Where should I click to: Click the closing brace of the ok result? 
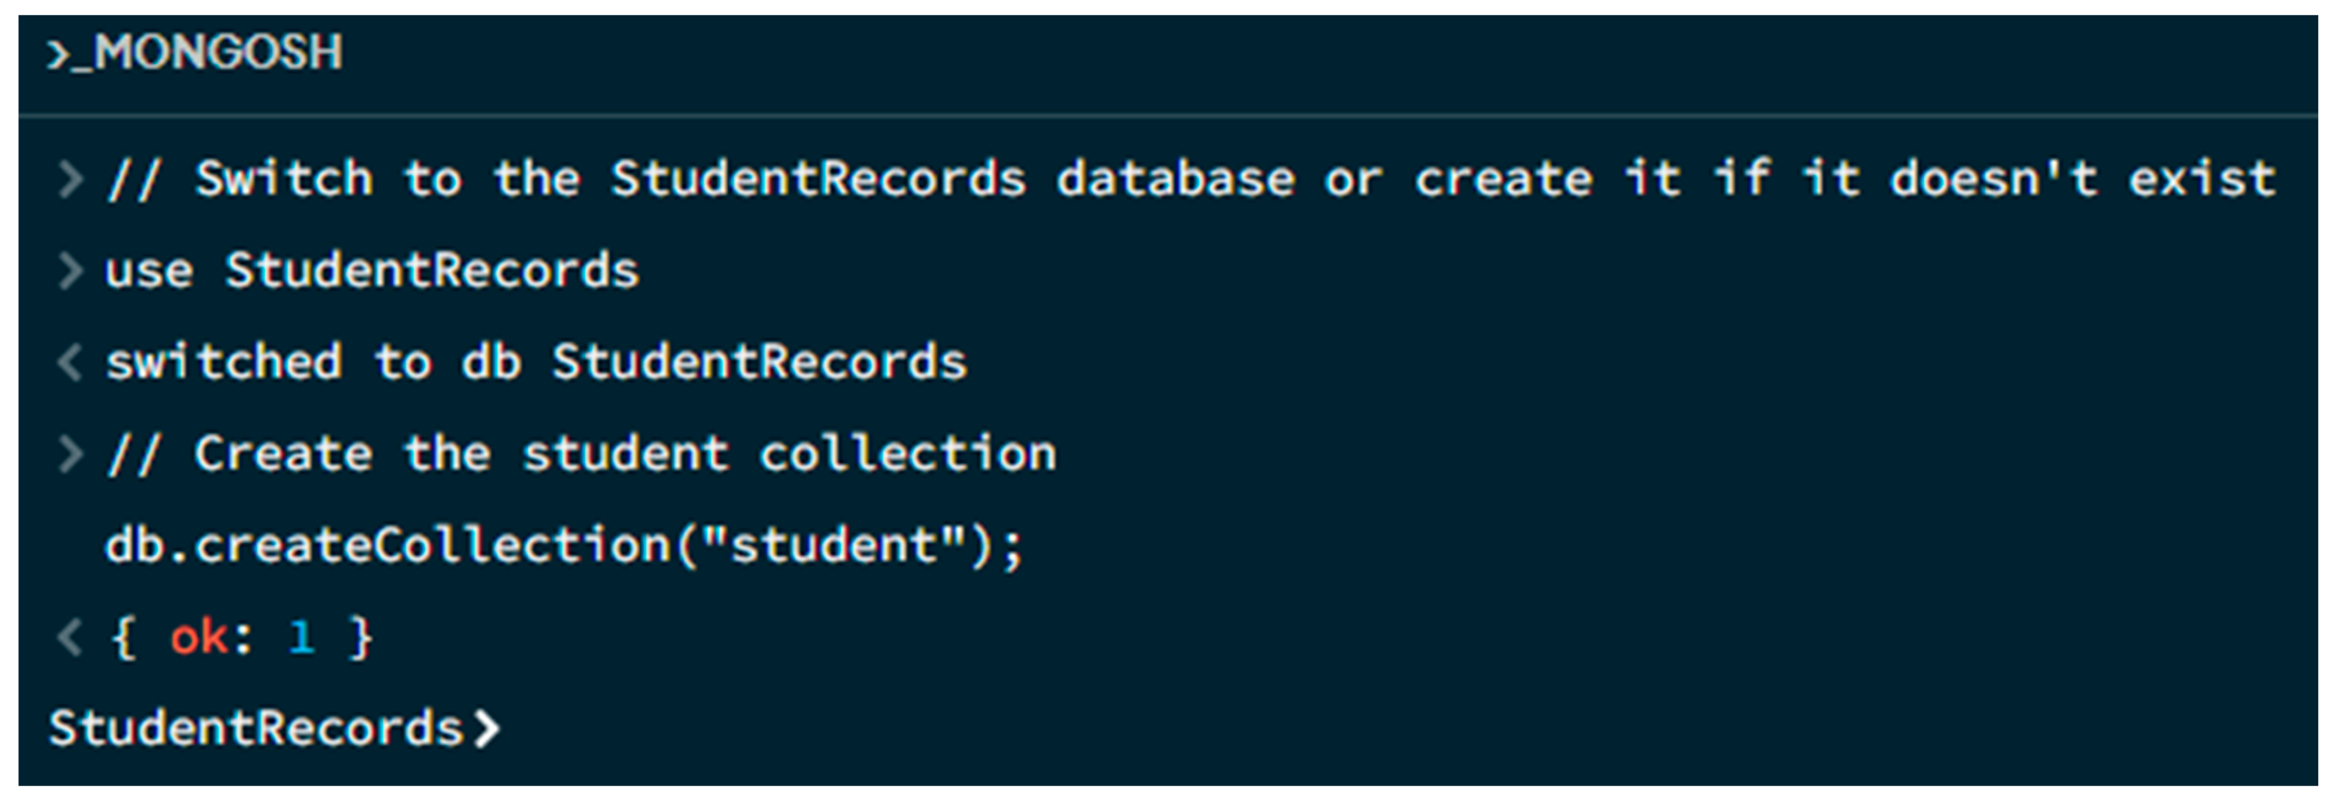click(x=361, y=637)
